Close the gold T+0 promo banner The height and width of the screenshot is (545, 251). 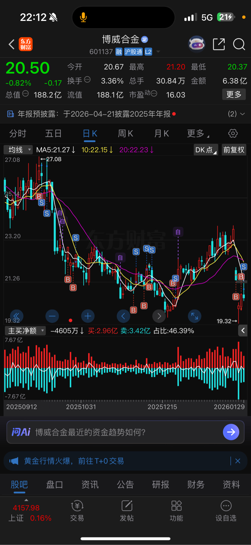[x=238, y=461]
